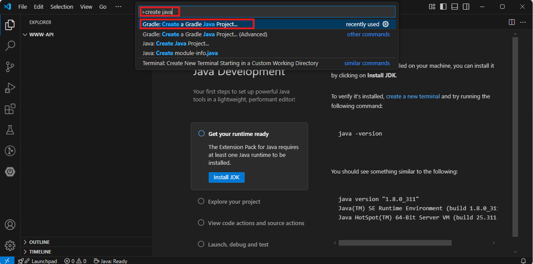The image size is (533, 264).
Task: Click the horizontal scrollbar under code sample
Action: click(395, 243)
